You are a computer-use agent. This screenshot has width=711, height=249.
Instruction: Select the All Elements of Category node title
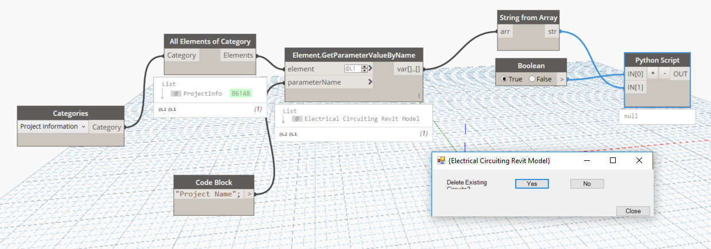pos(210,41)
